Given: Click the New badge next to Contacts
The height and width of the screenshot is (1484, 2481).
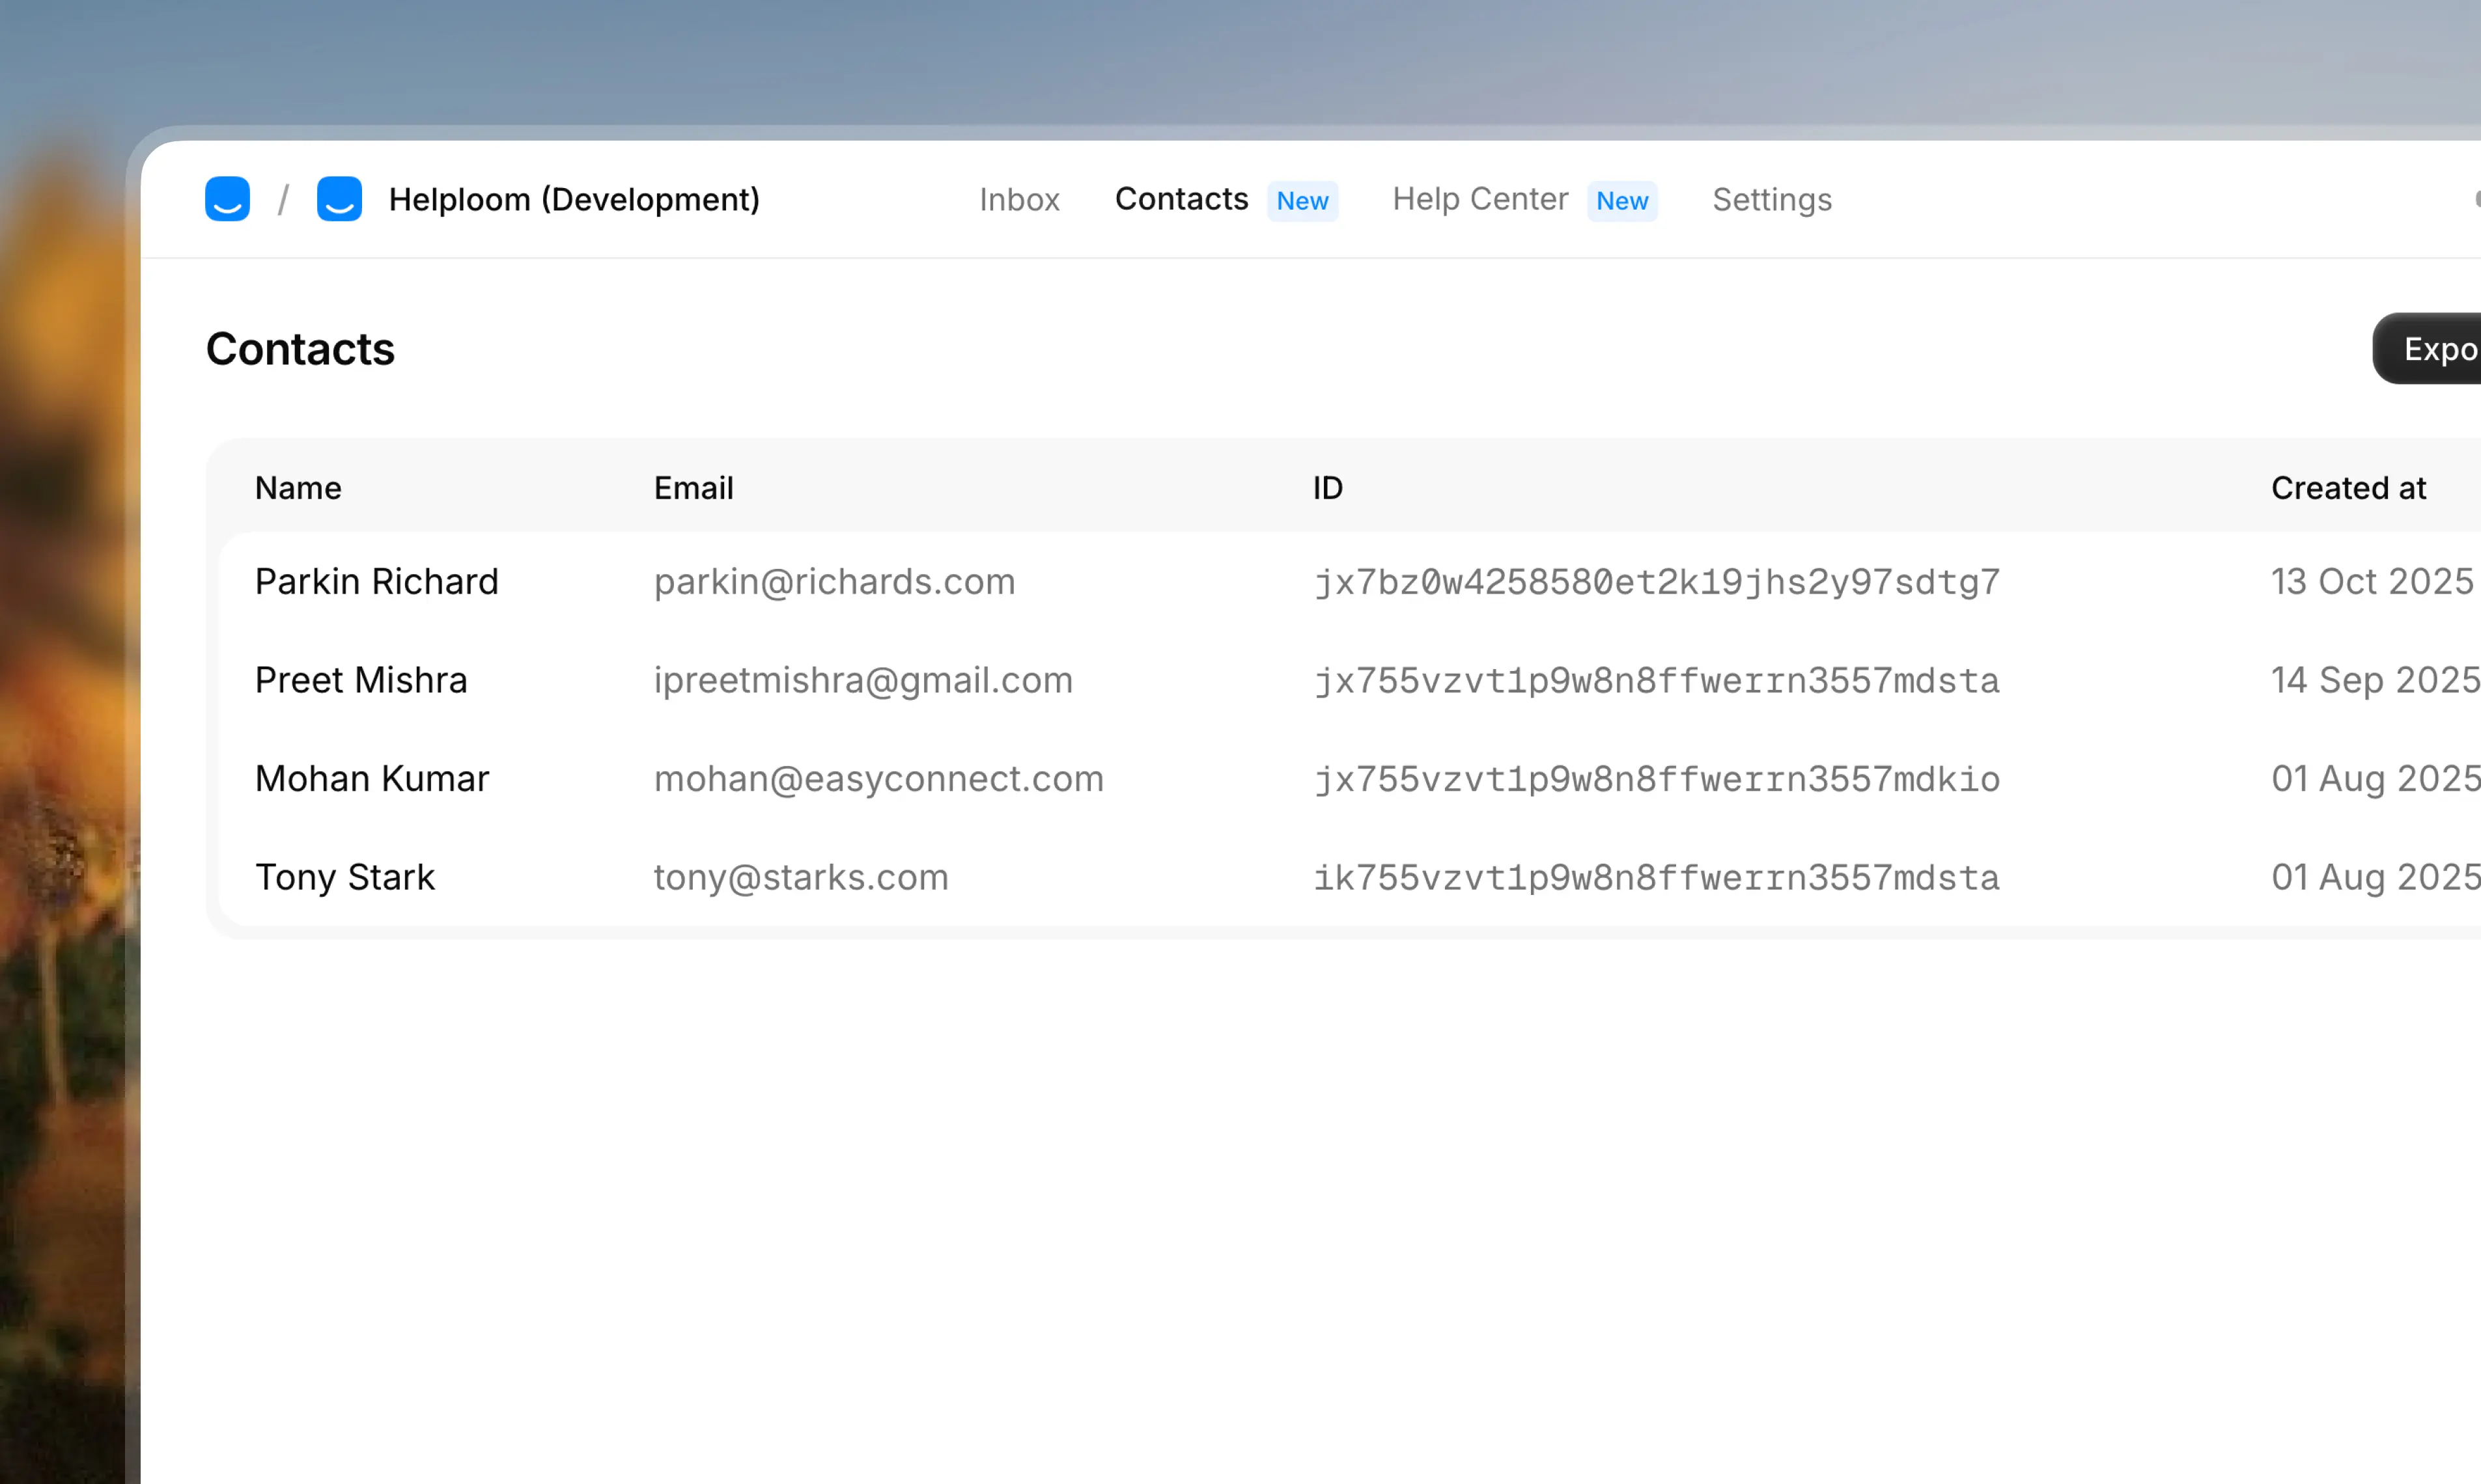Looking at the screenshot, I should pos(1302,201).
